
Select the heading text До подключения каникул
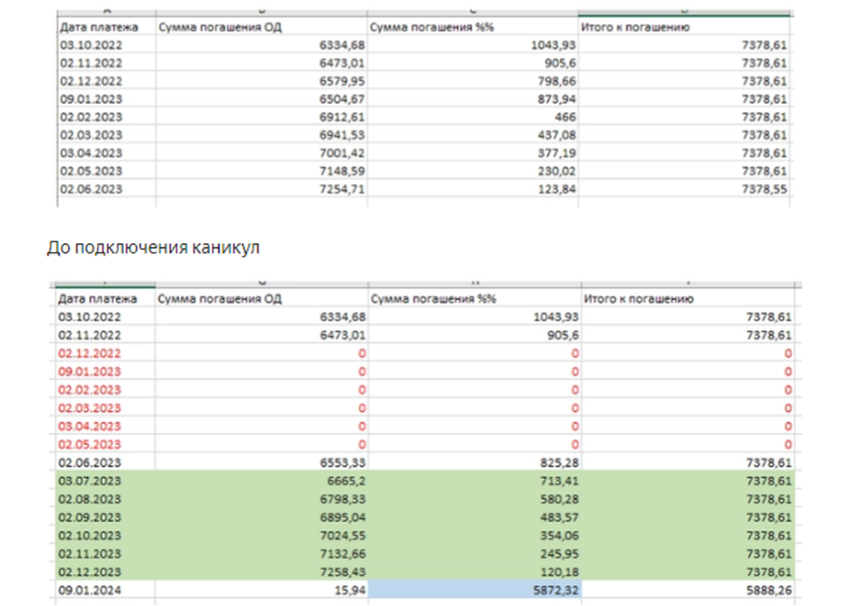point(153,248)
